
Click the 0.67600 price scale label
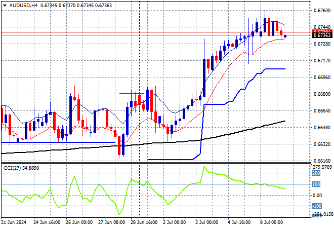pyautogui.click(x=322, y=11)
